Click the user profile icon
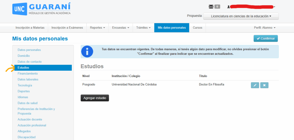The height and width of the screenshot is (140, 294). (229, 7)
